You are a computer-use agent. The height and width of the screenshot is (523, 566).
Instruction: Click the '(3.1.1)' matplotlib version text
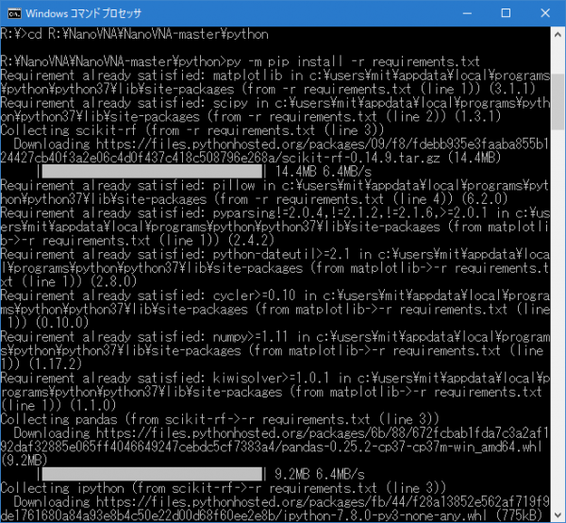pyautogui.click(x=512, y=90)
